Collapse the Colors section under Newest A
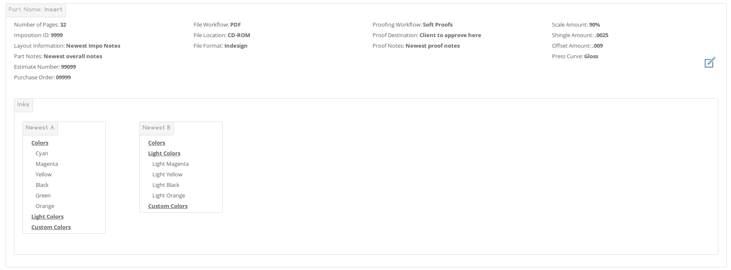This screenshot has width=731, height=270. [x=40, y=143]
